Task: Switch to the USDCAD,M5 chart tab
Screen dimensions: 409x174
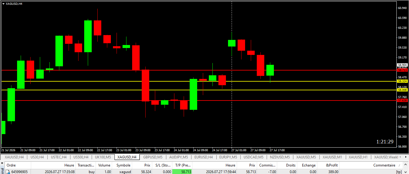Action: pos(253,157)
